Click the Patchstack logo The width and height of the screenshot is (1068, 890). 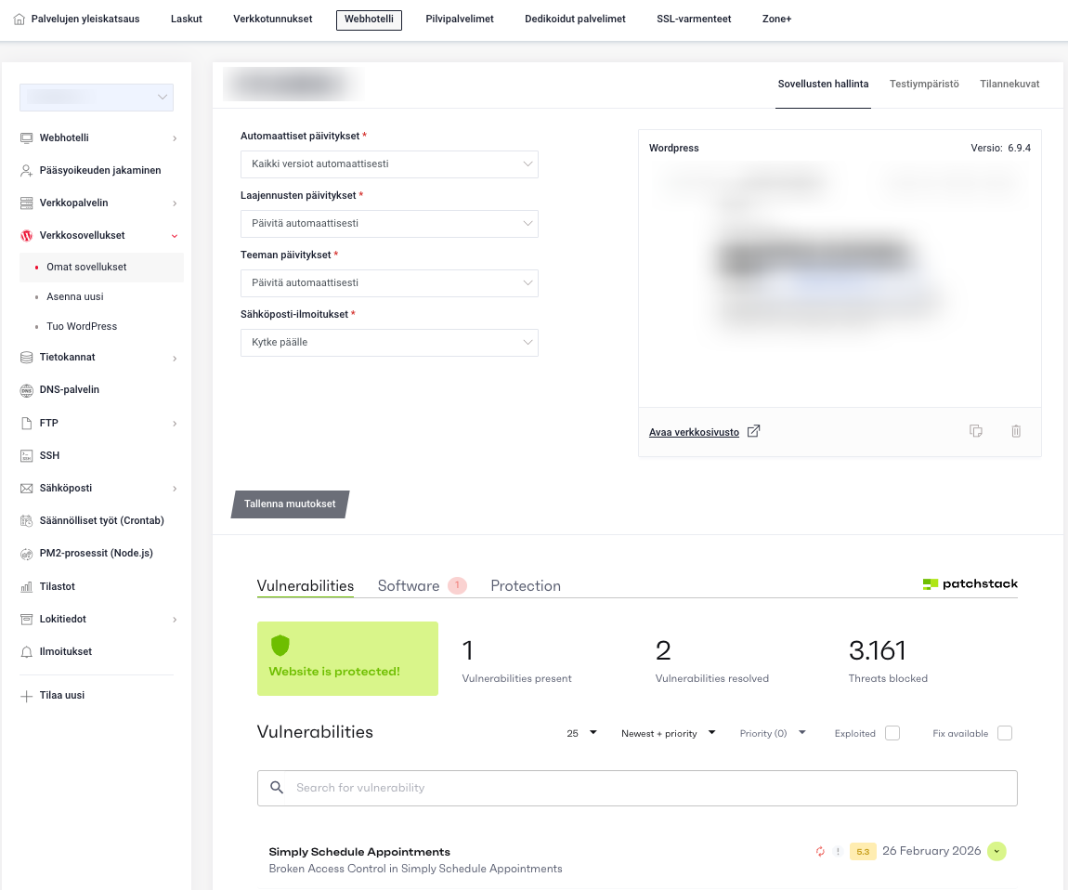[970, 584]
